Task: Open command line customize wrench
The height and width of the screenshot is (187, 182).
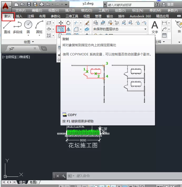Action: [x=63, y=176]
